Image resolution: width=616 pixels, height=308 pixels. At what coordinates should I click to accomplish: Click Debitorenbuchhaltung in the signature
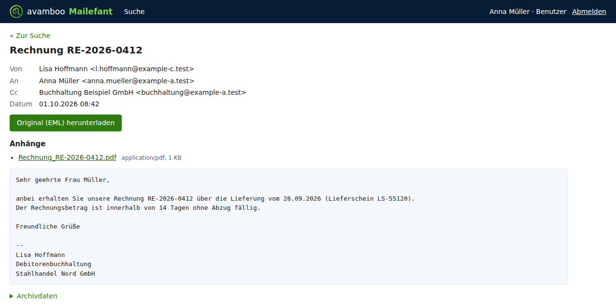[x=53, y=264]
